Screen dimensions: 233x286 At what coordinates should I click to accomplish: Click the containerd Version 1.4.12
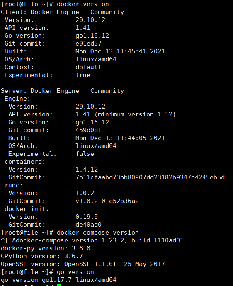pos(87,170)
